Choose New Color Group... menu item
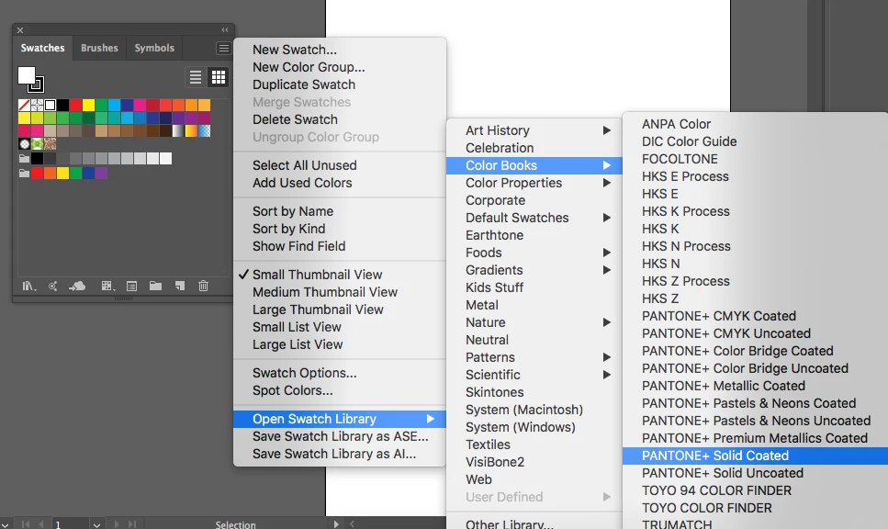Viewport: 888px width, 529px height. coord(341,67)
